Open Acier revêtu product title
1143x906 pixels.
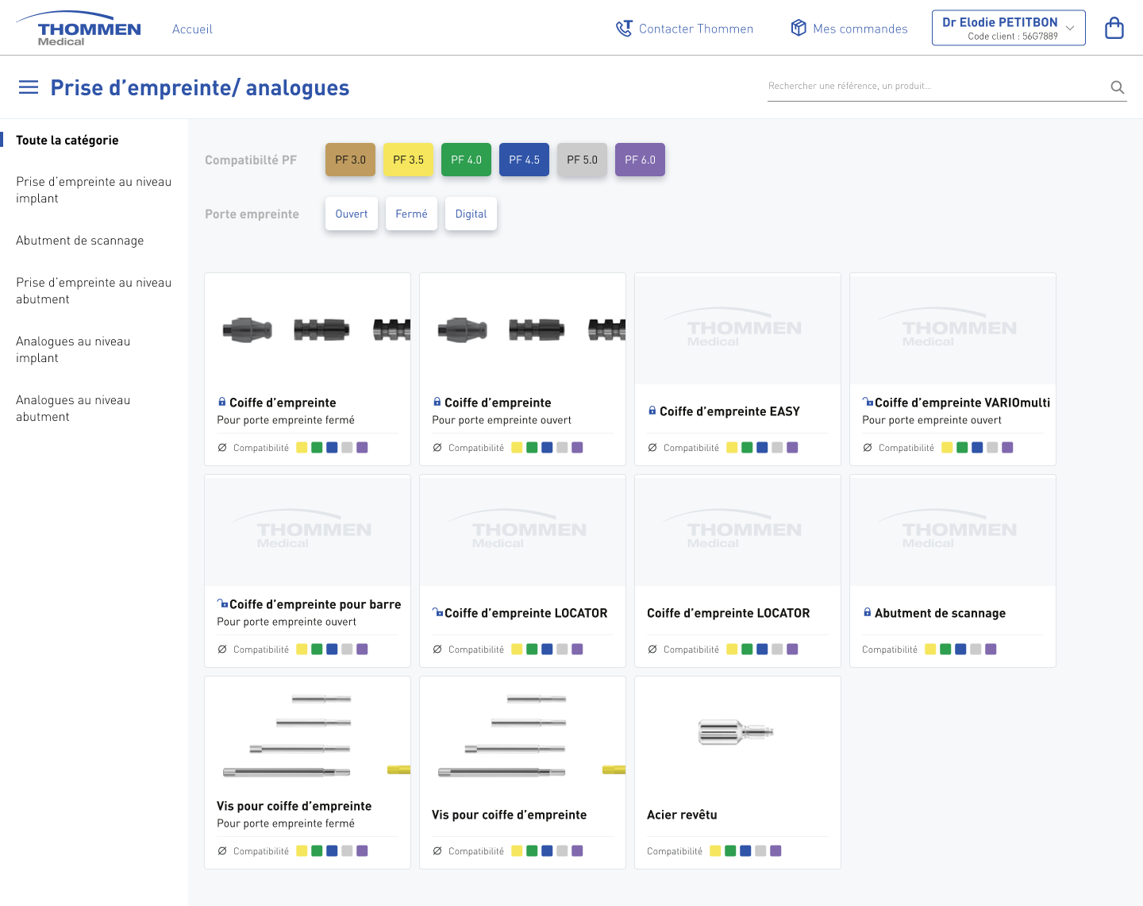pyautogui.click(x=682, y=815)
